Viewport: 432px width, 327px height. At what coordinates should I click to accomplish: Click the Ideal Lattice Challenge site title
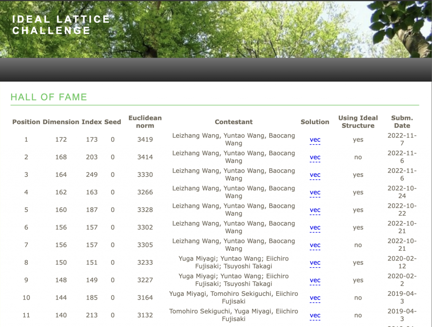61,25
